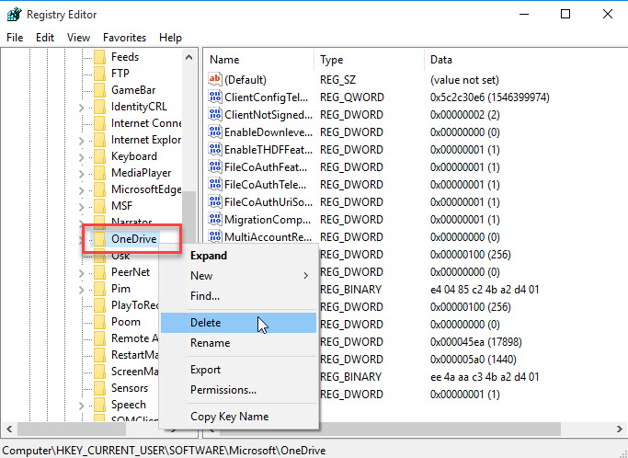628x458 pixels.
Task: Expand the IdentityCRL tree node arrow
Action: pyautogui.click(x=82, y=108)
